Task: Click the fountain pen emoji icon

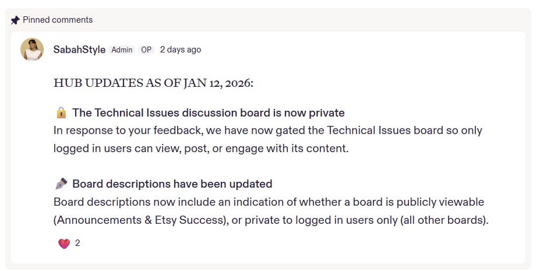Action: click(x=61, y=184)
